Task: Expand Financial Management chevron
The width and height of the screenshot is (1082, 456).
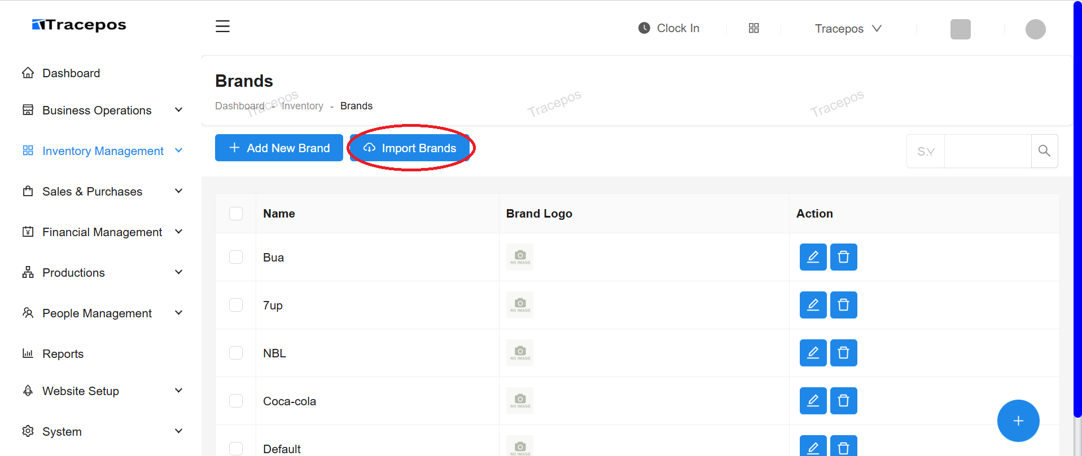Action: [178, 232]
